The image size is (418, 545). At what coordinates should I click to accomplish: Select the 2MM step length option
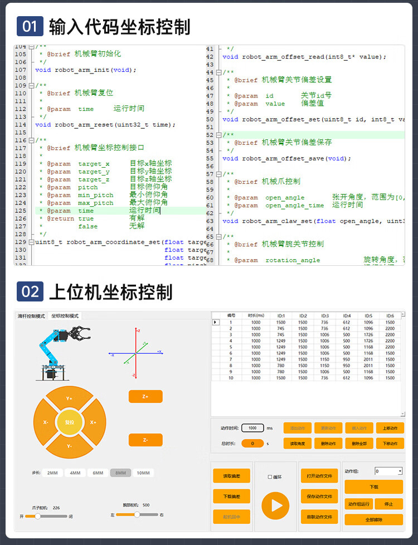(52, 473)
